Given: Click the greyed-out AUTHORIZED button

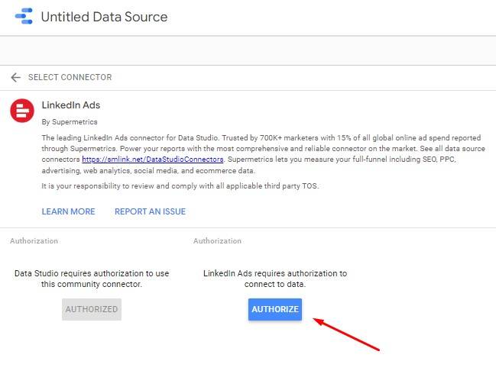Looking at the screenshot, I should click(x=92, y=309).
